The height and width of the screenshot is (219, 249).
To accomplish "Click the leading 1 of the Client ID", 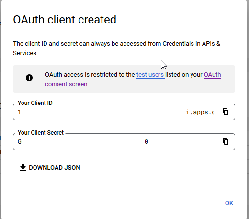I will (19, 112).
